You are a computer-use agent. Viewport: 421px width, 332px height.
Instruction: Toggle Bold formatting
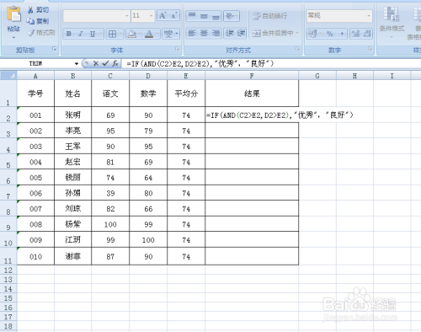[x=69, y=34]
